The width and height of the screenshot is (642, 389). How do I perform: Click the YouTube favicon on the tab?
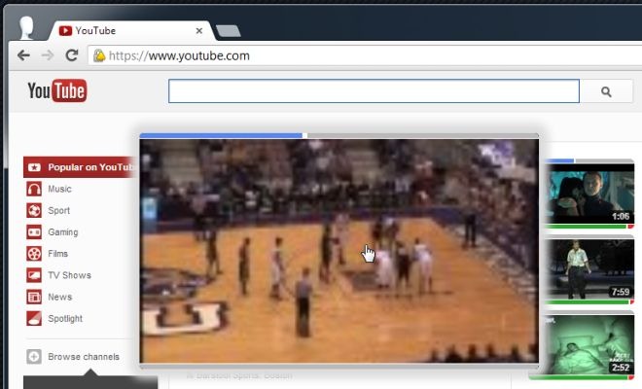point(65,31)
